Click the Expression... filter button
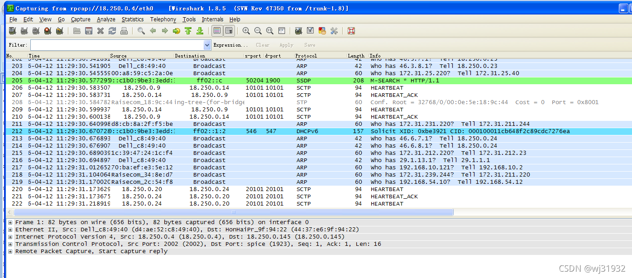Viewport: 632px width, 278px height. click(x=230, y=45)
